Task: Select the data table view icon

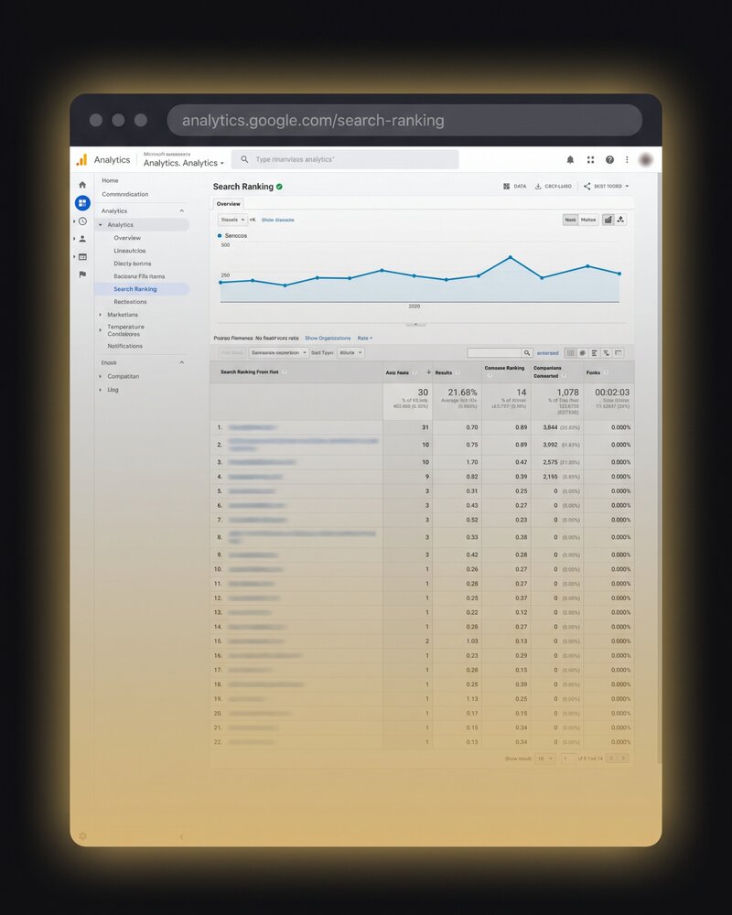Action: [x=571, y=352]
